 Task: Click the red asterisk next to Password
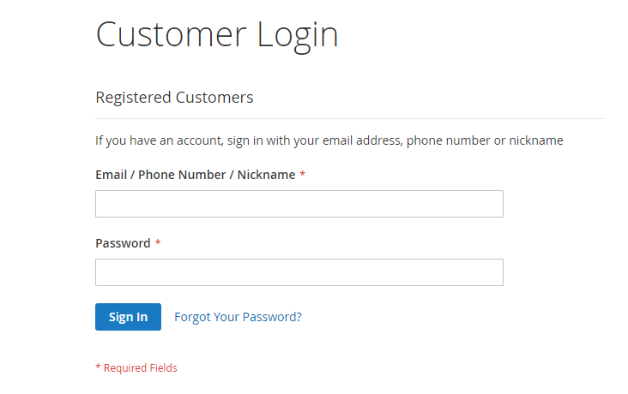pos(158,243)
